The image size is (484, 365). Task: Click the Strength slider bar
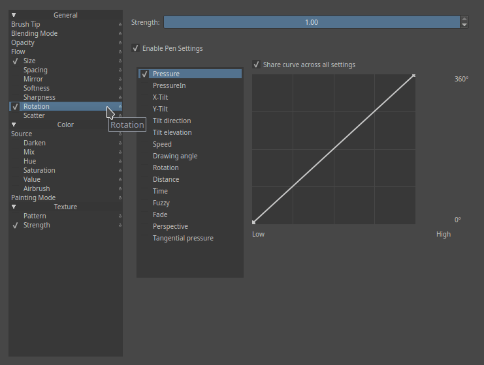312,22
